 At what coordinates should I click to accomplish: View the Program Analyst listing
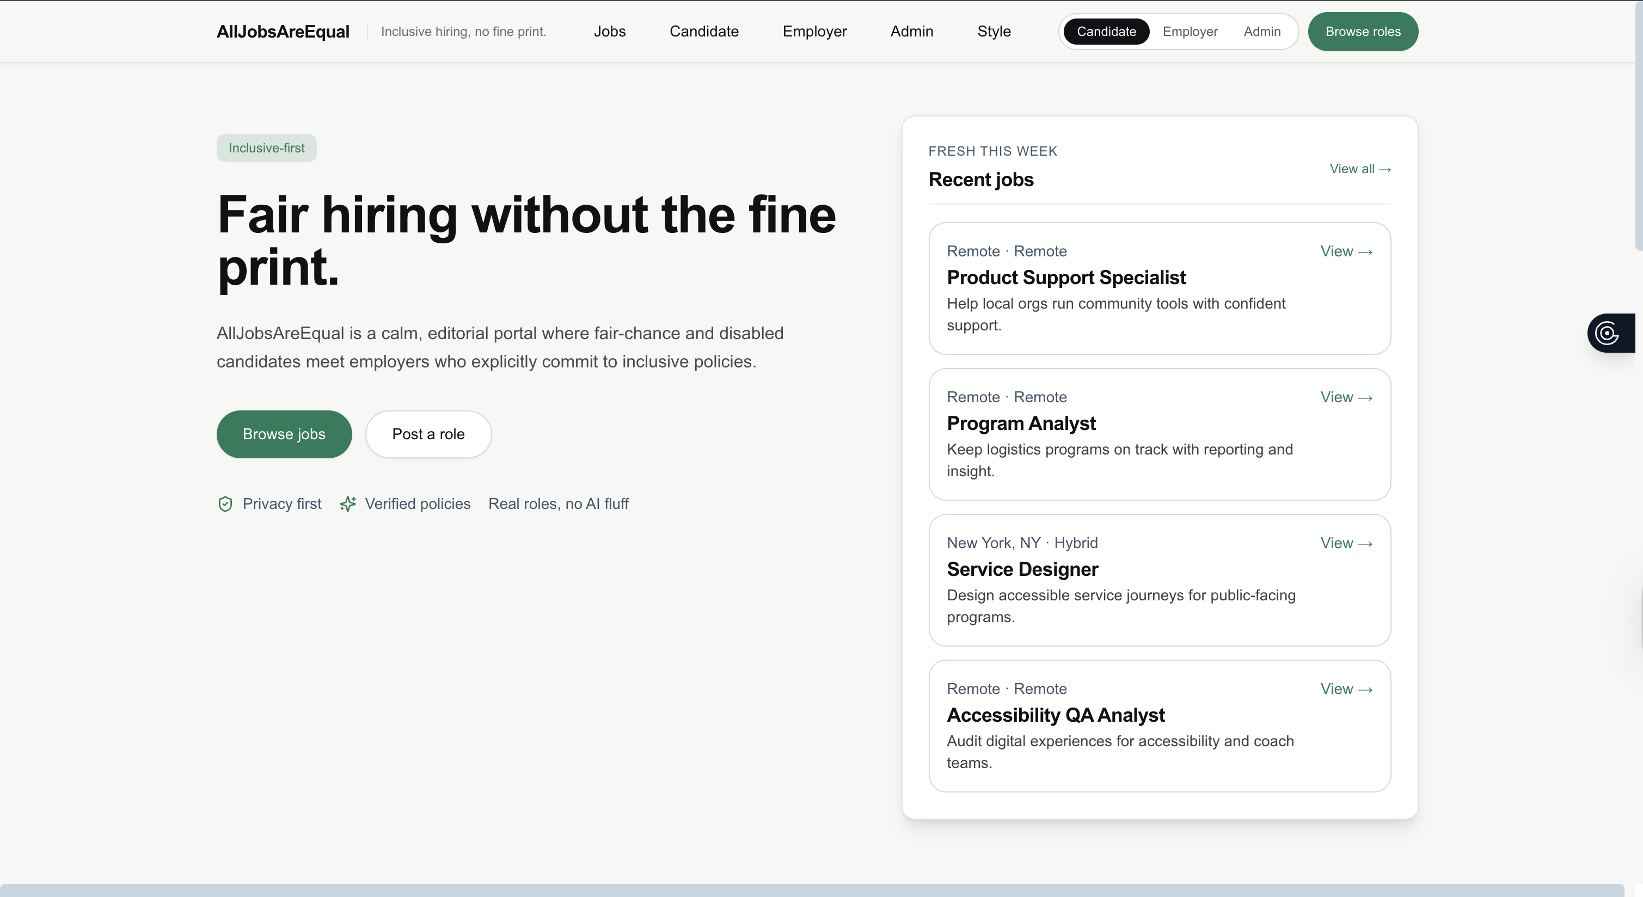coord(1346,398)
